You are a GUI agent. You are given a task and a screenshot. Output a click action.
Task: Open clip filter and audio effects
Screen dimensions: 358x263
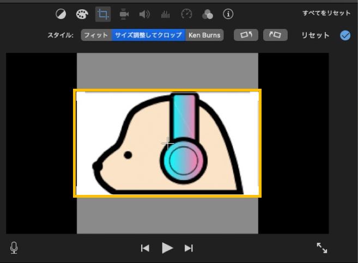click(208, 14)
